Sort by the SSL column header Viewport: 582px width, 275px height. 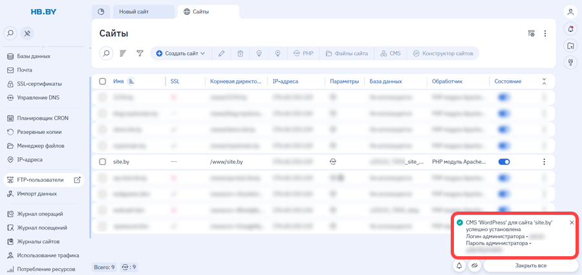point(175,82)
